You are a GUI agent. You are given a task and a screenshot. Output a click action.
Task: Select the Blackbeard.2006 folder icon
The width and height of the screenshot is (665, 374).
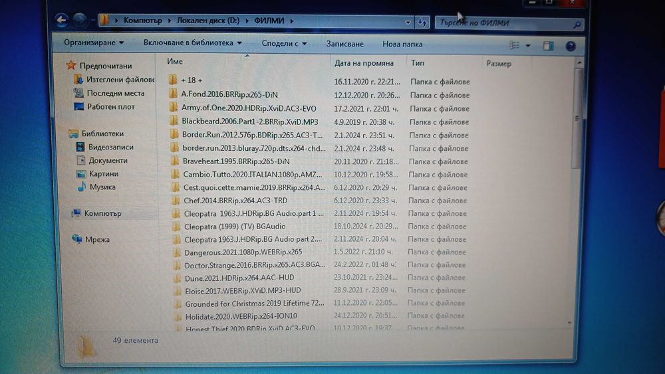pos(174,121)
